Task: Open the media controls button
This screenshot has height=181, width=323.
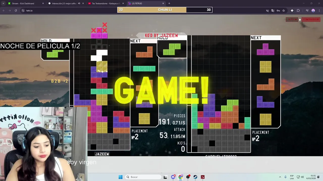Action: pyautogui.click(x=307, y=11)
